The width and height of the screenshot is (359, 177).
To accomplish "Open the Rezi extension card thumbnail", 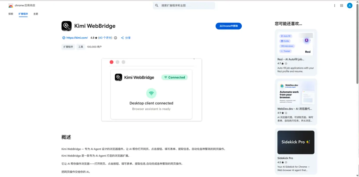I will 296,44.
